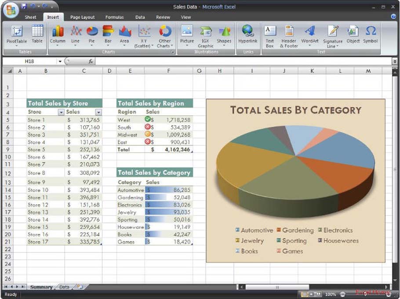Open the Store column filter dropdown
This screenshot has width=400, height=299.
click(61, 112)
